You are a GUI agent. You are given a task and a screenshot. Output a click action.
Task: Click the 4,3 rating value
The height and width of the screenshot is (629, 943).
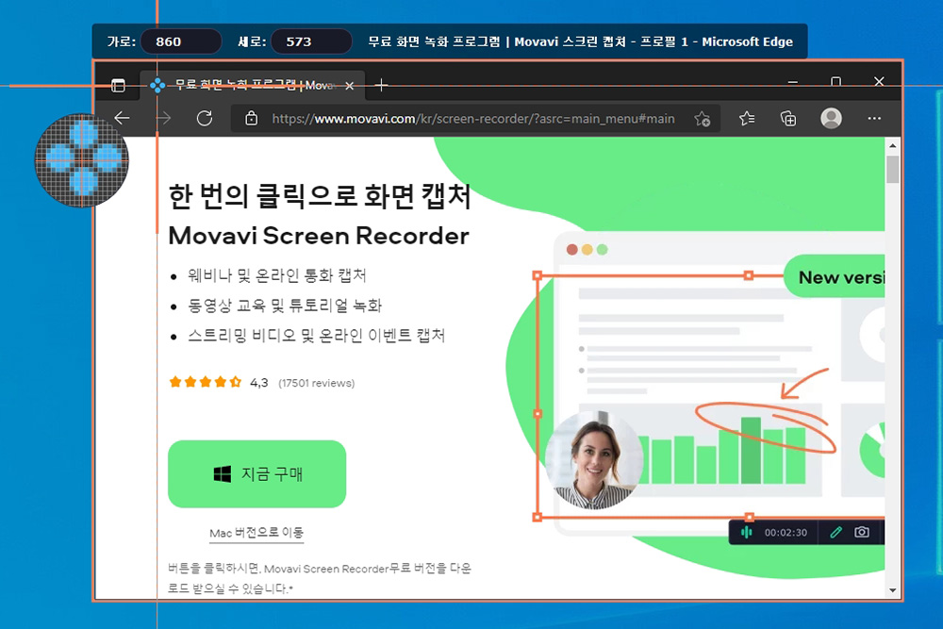tap(259, 383)
